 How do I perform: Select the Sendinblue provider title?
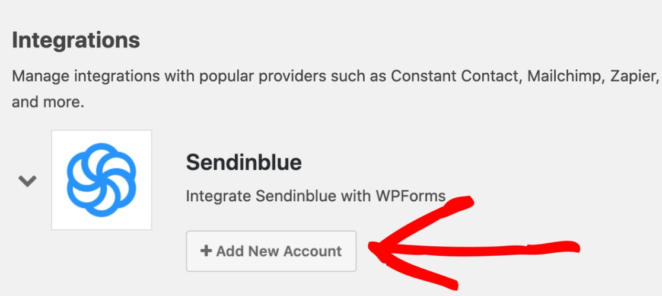244,162
